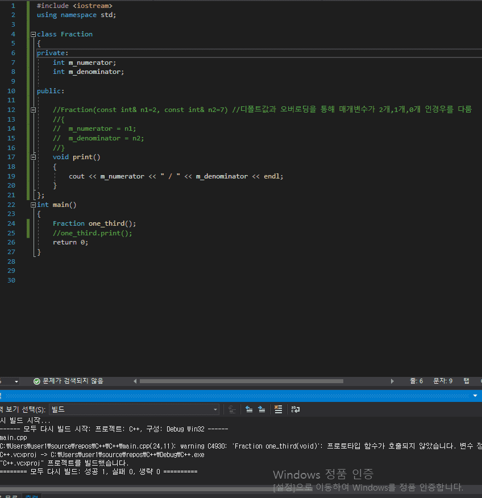
Task: Click the 문자: 9 character indicator
Action: point(443,381)
